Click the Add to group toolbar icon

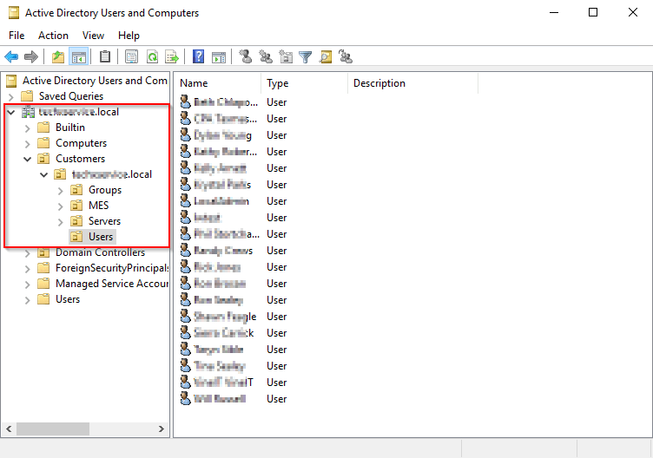click(346, 56)
